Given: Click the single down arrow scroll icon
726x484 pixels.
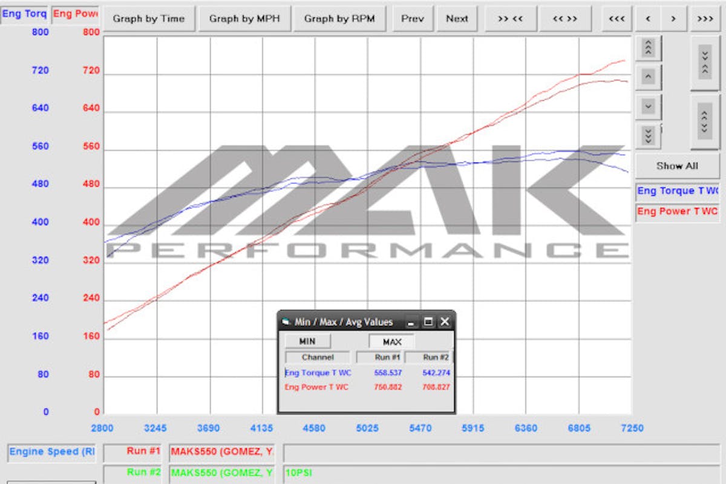Looking at the screenshot, I should [647, 108].
